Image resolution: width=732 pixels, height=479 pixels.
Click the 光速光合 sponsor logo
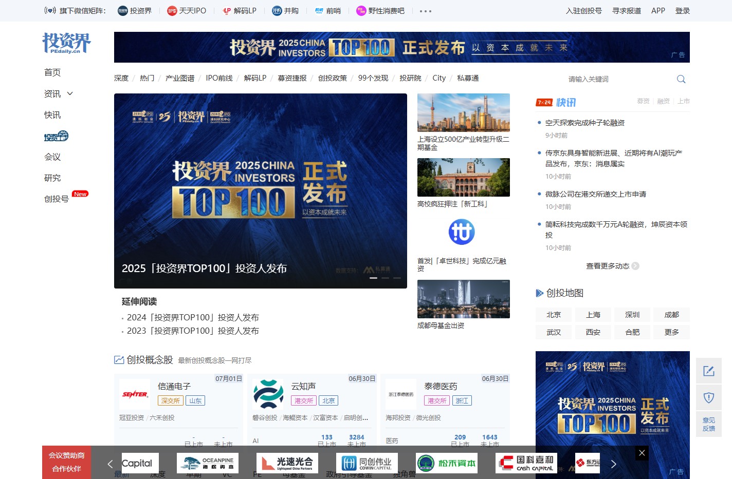click(x=287, y=463)
